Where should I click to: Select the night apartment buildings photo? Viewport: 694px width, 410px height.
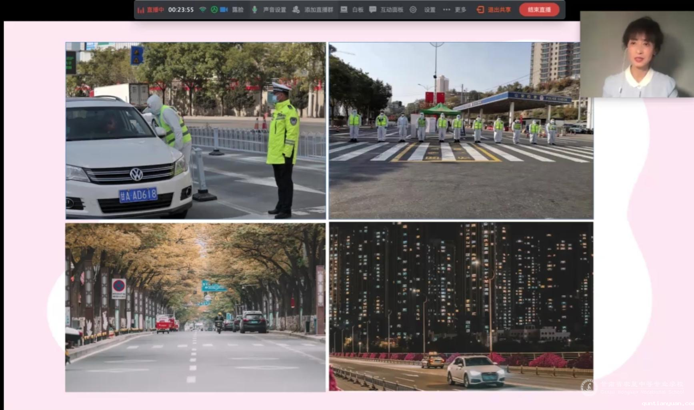click(x=461, y=307)
